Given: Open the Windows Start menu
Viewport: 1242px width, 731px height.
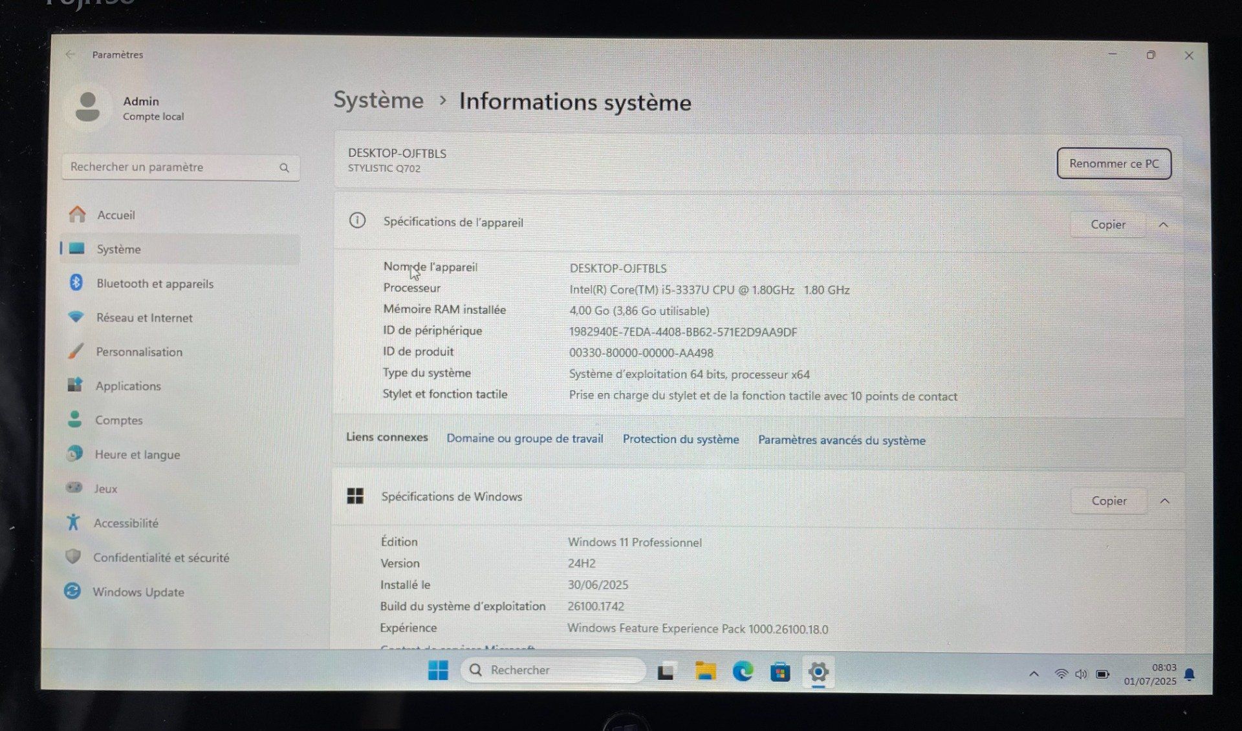Looking at the screenshot, I should (x=438, y=670).
